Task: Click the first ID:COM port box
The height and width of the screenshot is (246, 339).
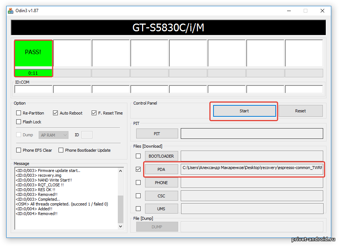Action: pos(33,89)
